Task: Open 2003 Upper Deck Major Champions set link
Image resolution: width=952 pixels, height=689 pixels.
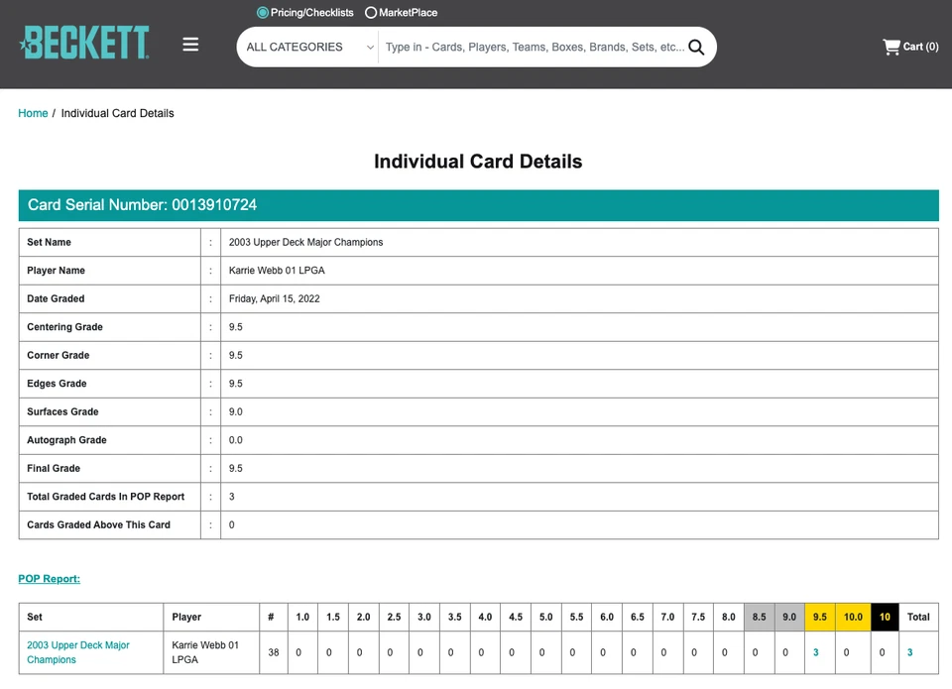Action: (x=78, y=652)
